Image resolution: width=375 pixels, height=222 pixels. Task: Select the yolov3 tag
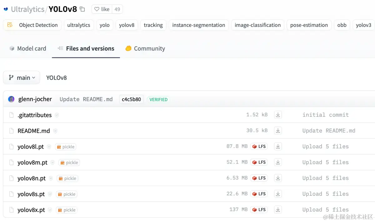pos(364,25)
